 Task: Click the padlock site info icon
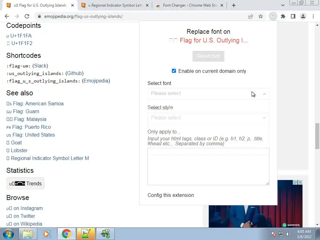(39, 16)
